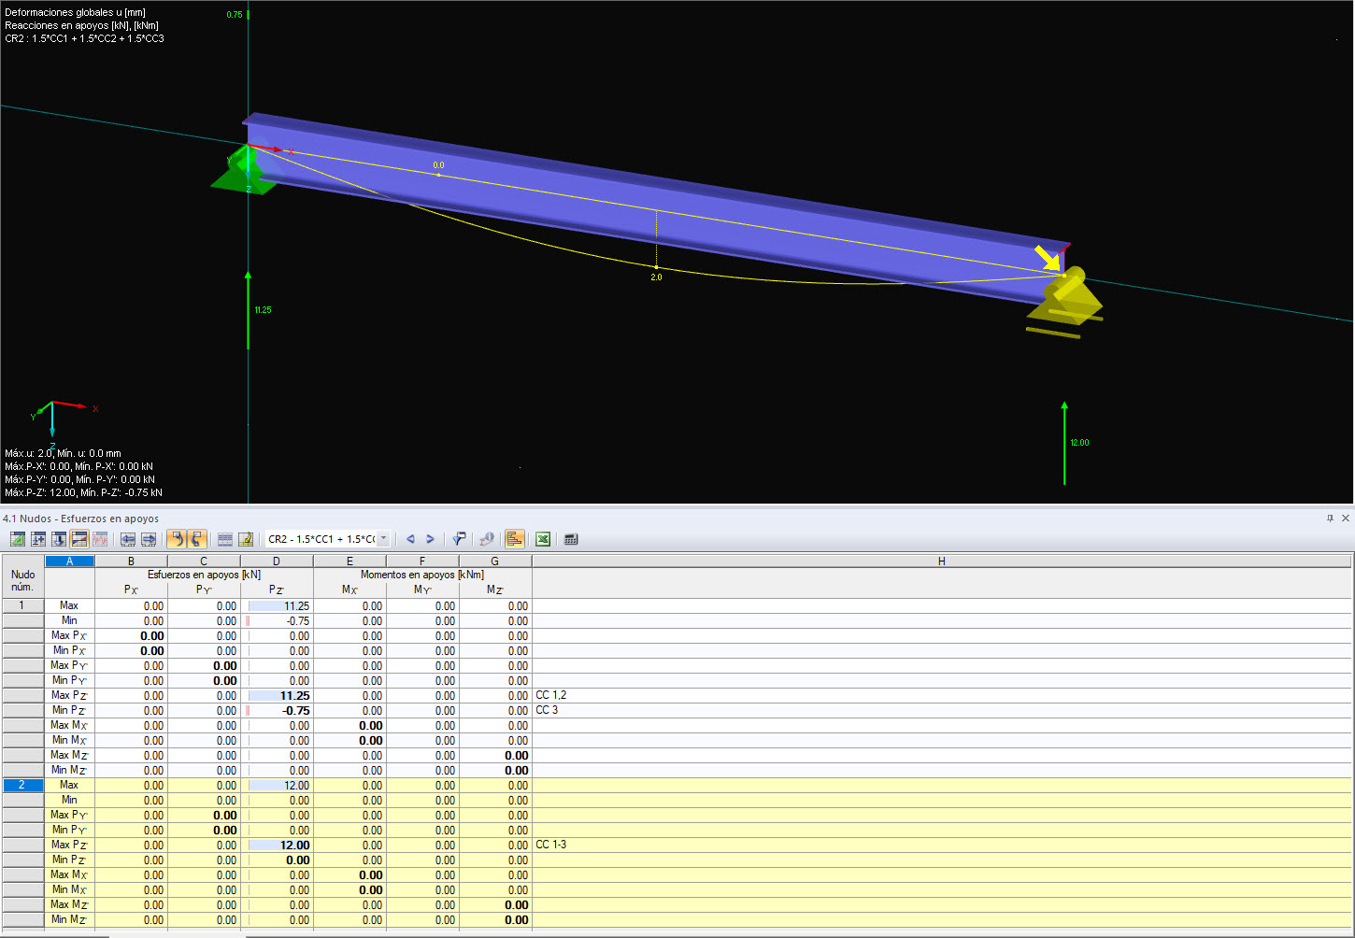Screen dimensions: 1355x938
Task: Select column header C
Action: click(204, 561)
